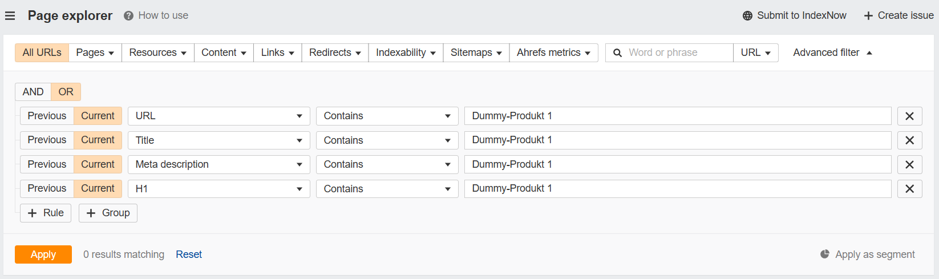
Task: Open Contains dropdown in URL rule
Action: point(387,116)
